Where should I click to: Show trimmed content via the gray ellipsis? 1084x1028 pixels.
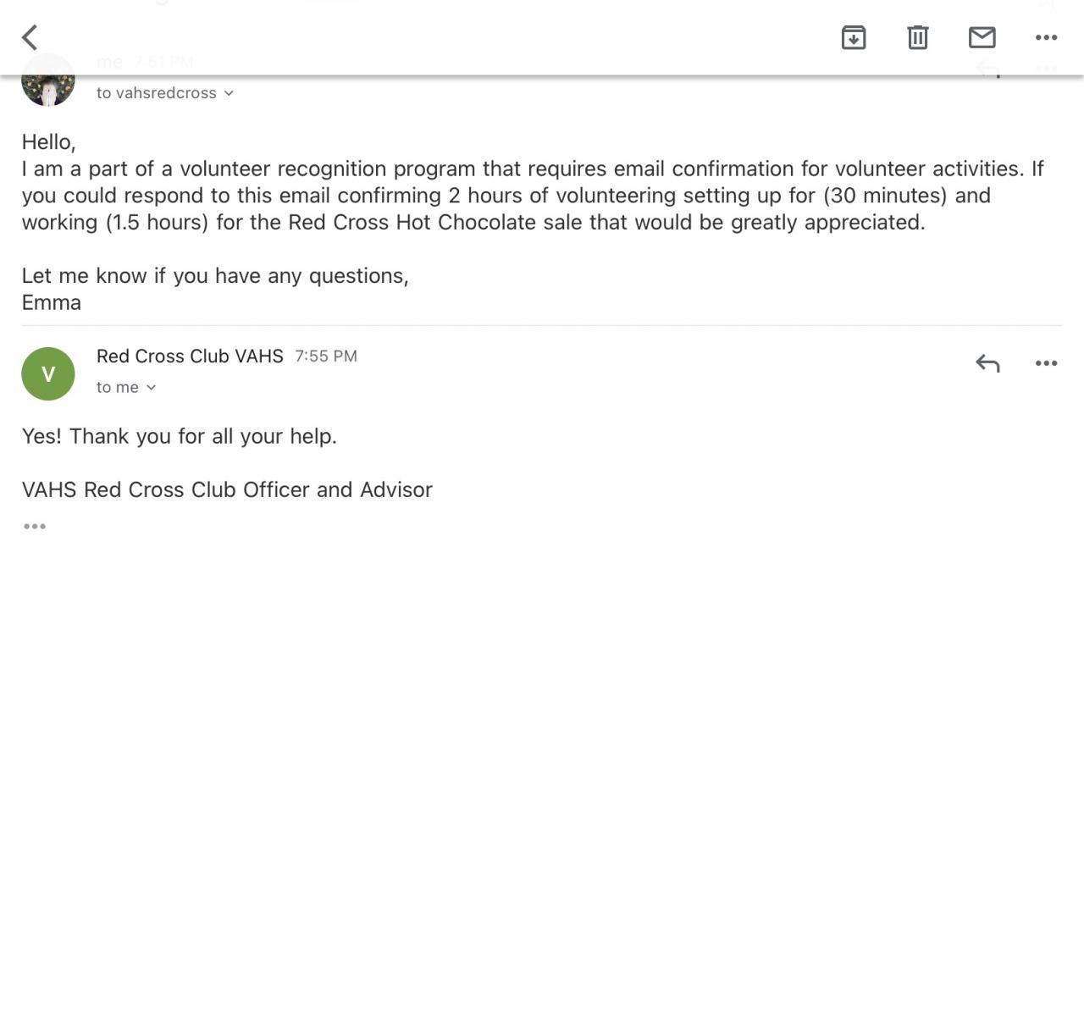35,527
